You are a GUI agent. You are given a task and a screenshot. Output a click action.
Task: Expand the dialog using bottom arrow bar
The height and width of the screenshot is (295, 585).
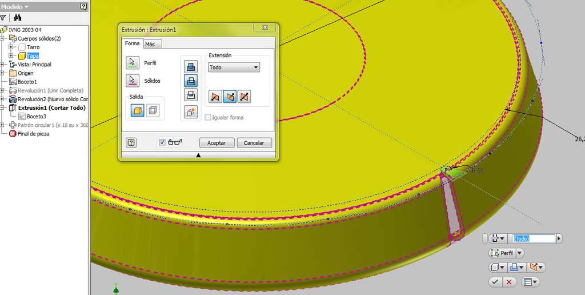[x=198, y=155]
